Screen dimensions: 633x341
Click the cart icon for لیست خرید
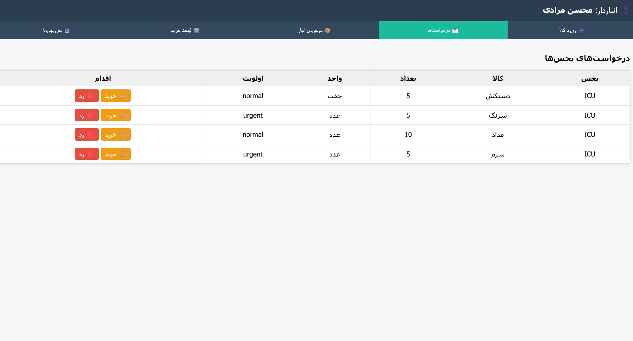[x=197, y=30]
